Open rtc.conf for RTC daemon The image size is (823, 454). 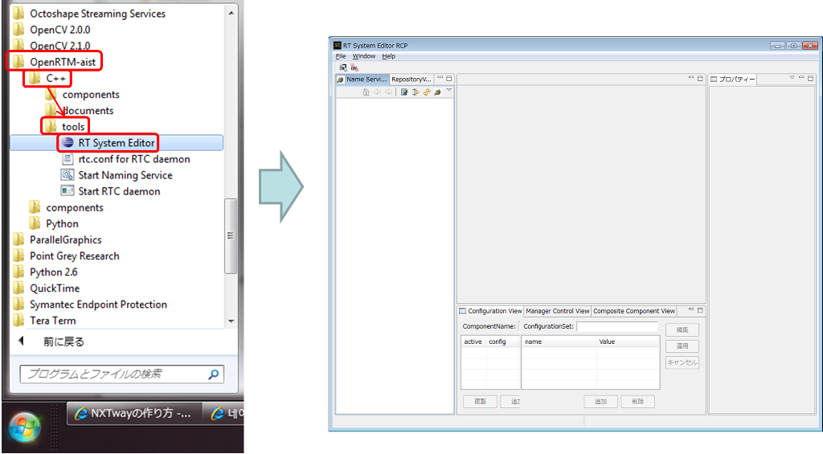(125, 159)
